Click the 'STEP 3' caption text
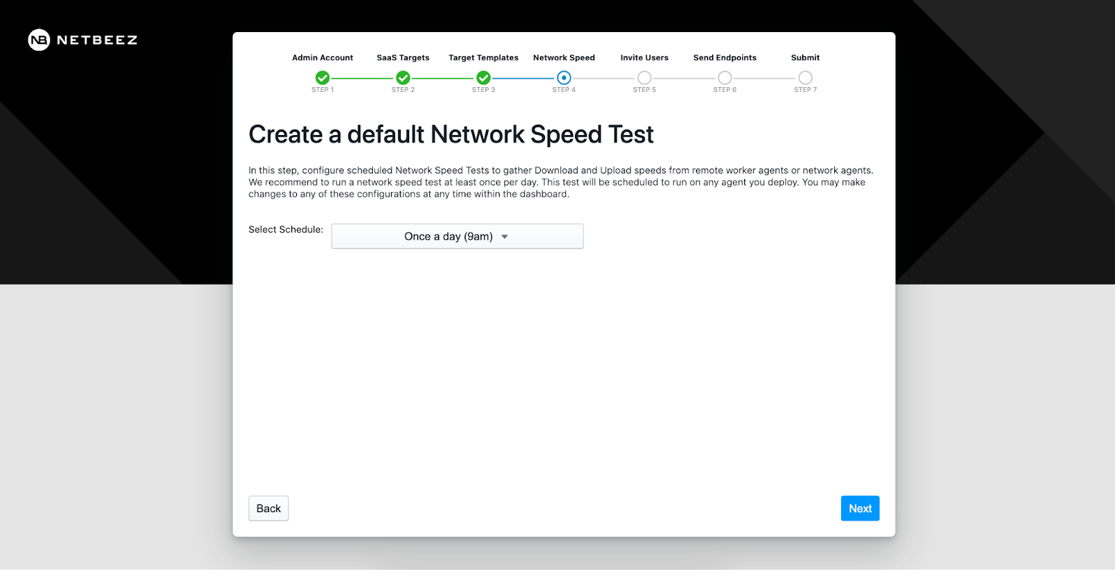Screen dimensions: 1115x570 484,90
